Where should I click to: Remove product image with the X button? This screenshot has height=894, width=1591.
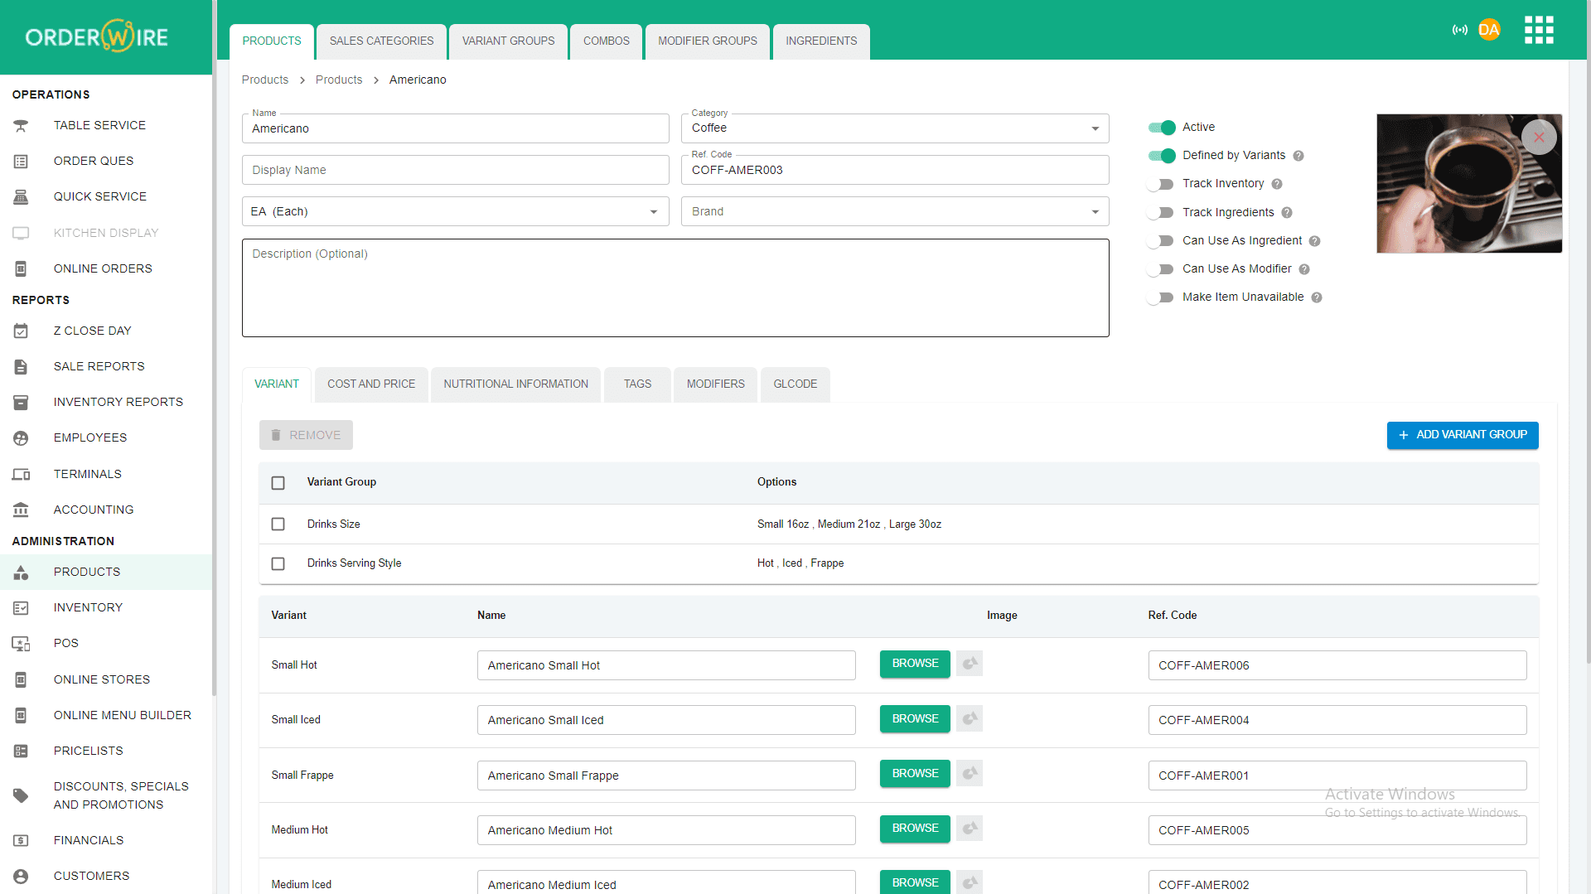(x=1539, y=138)
